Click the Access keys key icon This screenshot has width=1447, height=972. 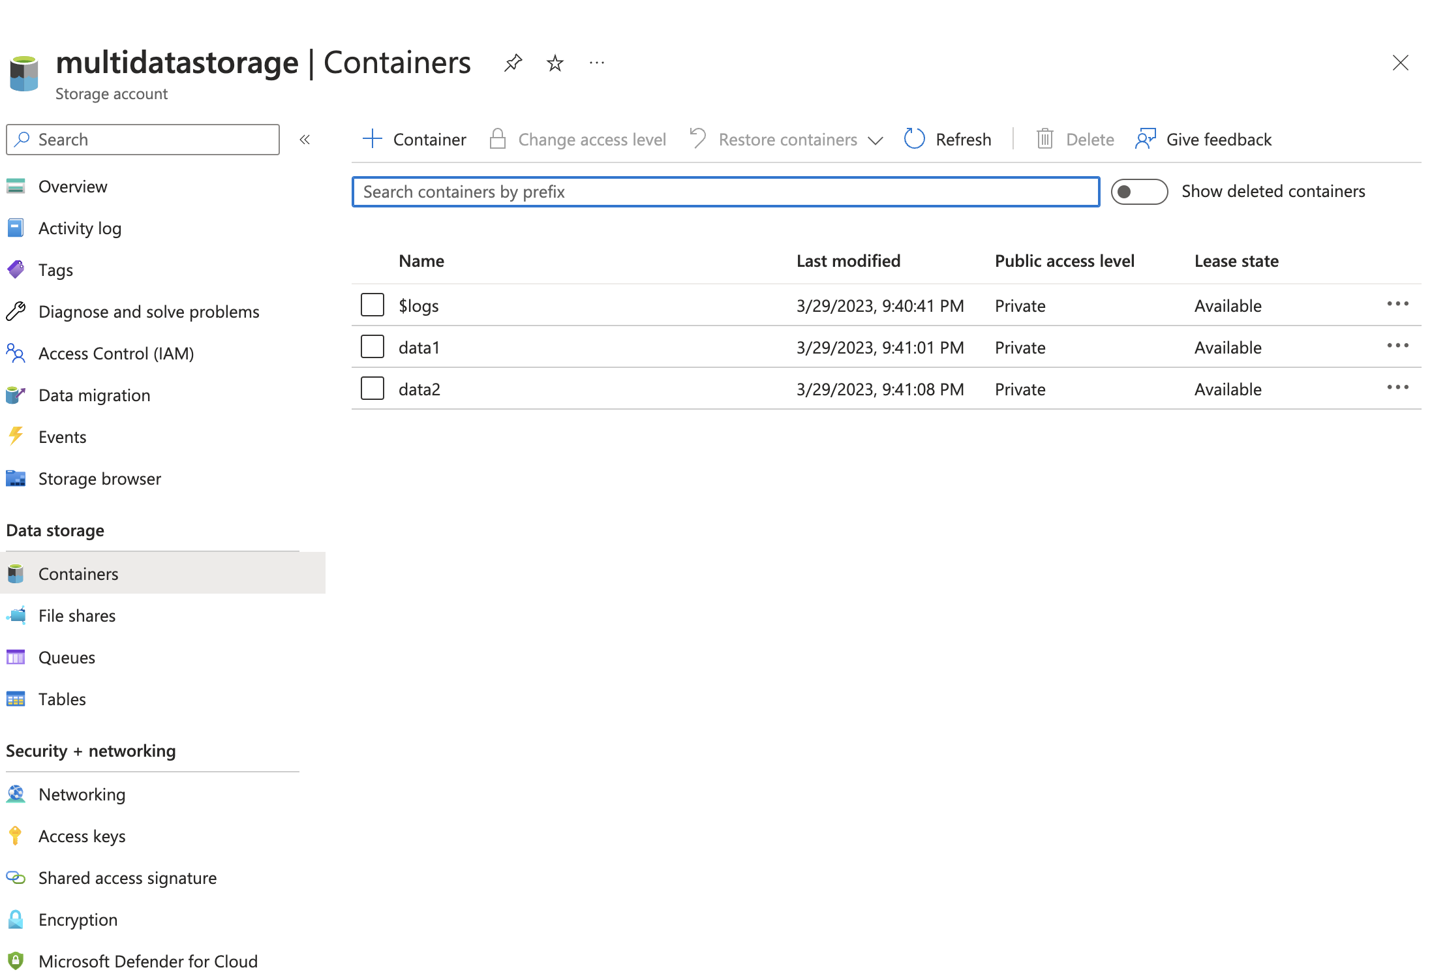click(x=16, y=836)
